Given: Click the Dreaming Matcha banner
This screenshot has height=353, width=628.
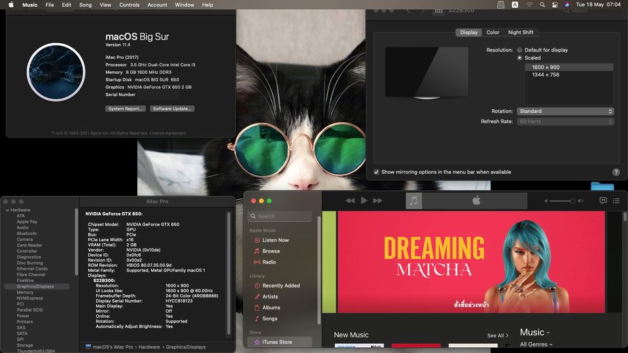Looking at the screenshot, I should (472, 262).
